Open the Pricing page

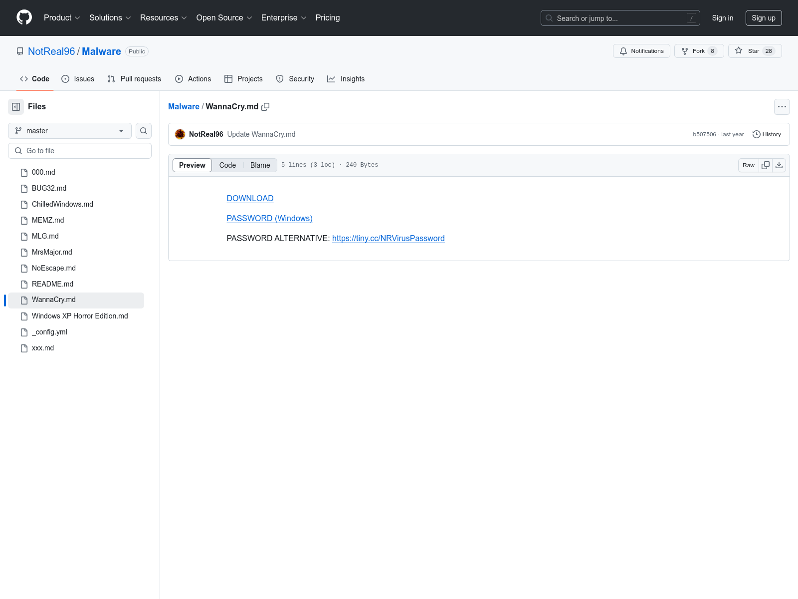coord(328,18)
